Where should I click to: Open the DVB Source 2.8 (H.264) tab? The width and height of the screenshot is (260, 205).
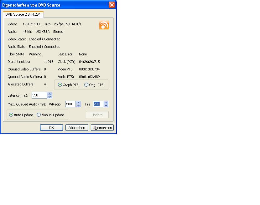(23, 14)
